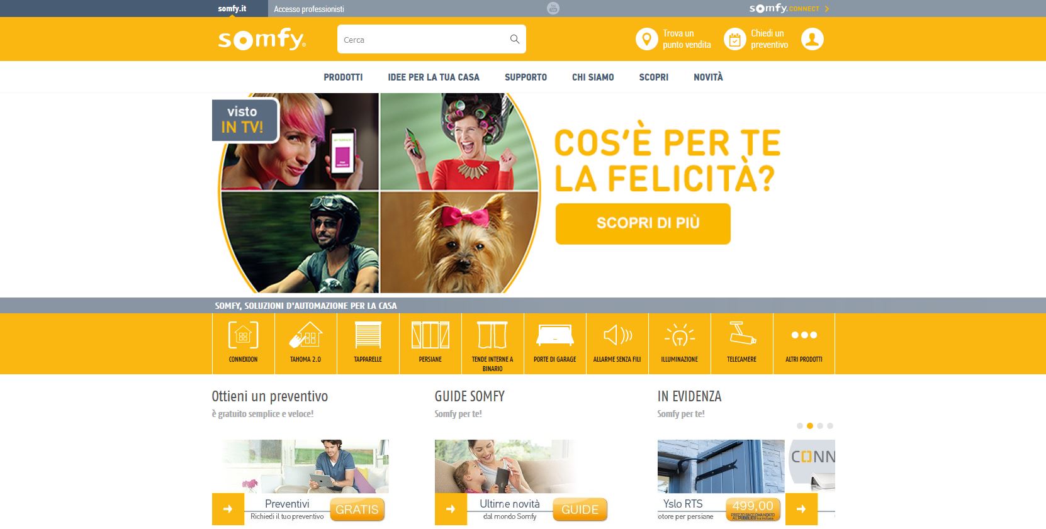This screenshot has height=529, width=1046.
Task: Select the Illuminazione light bulb icon
Action: [x=679, y=335]
